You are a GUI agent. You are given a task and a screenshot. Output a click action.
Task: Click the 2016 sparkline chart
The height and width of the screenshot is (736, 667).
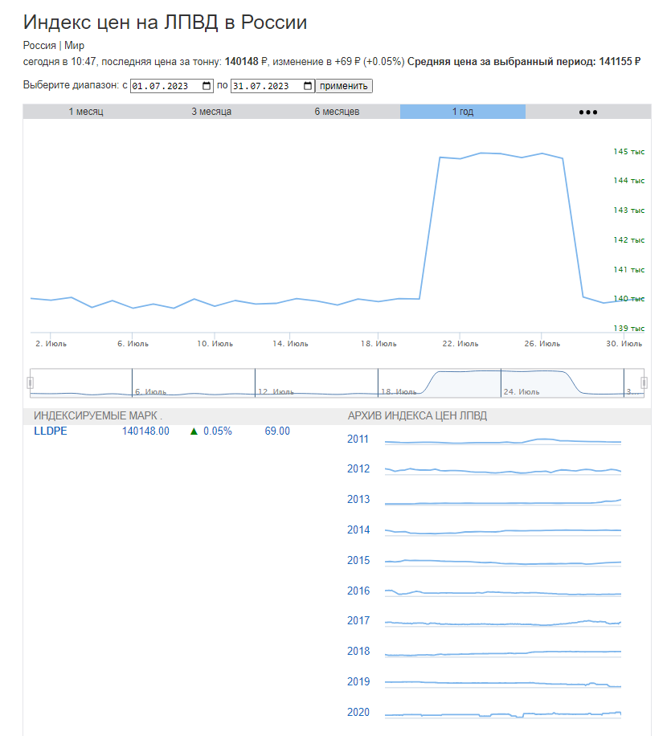(503, 593)
